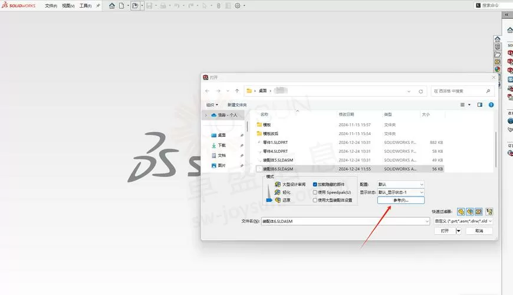513x295 pixels.
Task: Go up one folder level arrow
Action: [237, 91]
